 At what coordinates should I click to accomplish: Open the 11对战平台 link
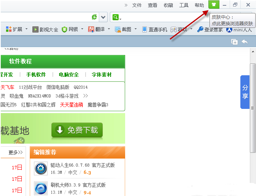tap(30, 87)
